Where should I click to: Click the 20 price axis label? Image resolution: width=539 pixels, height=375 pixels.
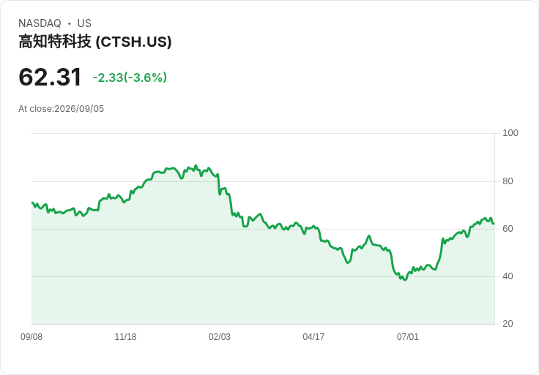[508, 324]
